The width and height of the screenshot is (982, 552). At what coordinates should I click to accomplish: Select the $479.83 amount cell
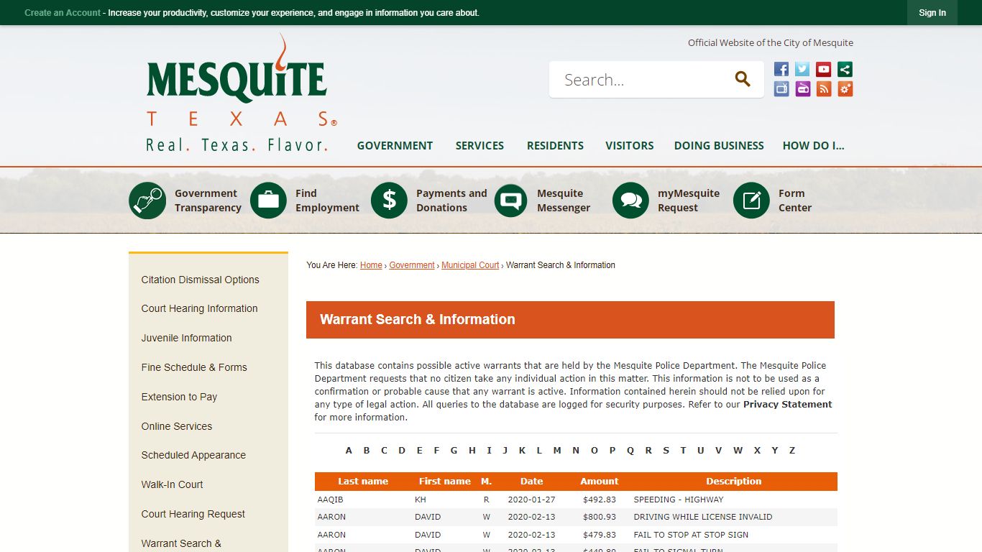600,535
